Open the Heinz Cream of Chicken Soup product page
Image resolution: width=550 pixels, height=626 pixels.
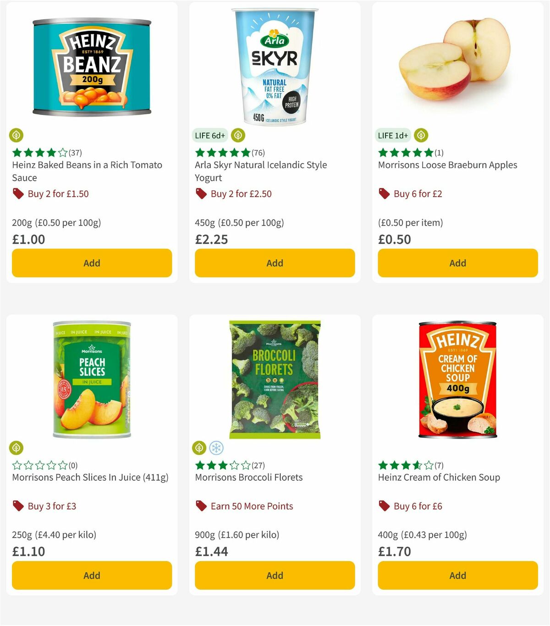pyautogui.click(x=439, y=477)
